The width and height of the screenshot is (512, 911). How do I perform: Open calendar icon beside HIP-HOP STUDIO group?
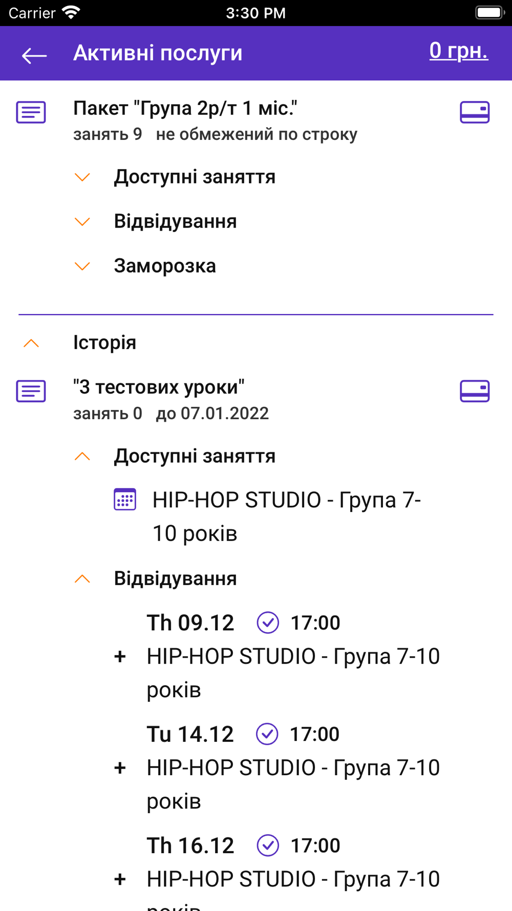[x=124, y=499]
